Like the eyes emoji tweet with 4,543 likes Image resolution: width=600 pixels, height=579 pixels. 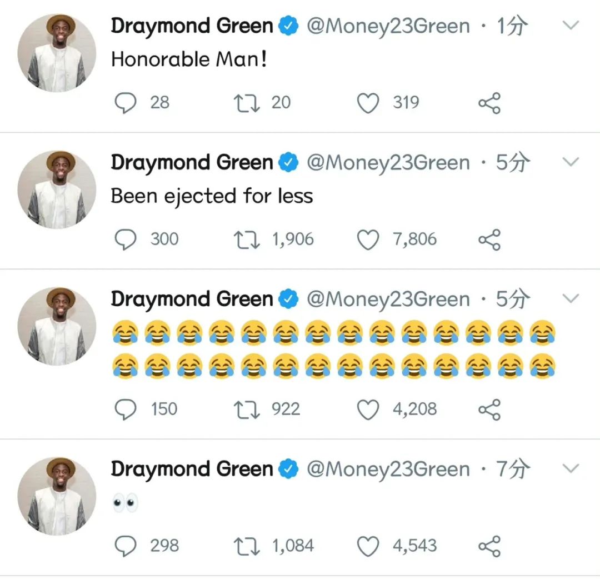pyautogui.click(x=368, y=546)
